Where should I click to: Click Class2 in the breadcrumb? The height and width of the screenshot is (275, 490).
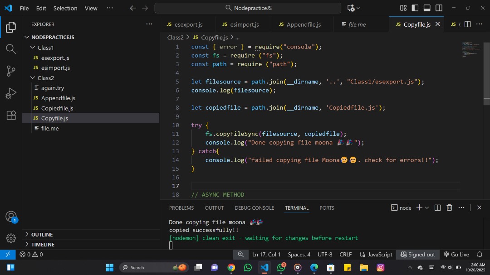point(175,38)
